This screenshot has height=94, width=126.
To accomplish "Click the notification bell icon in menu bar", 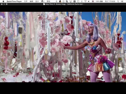I will (56, 1).
